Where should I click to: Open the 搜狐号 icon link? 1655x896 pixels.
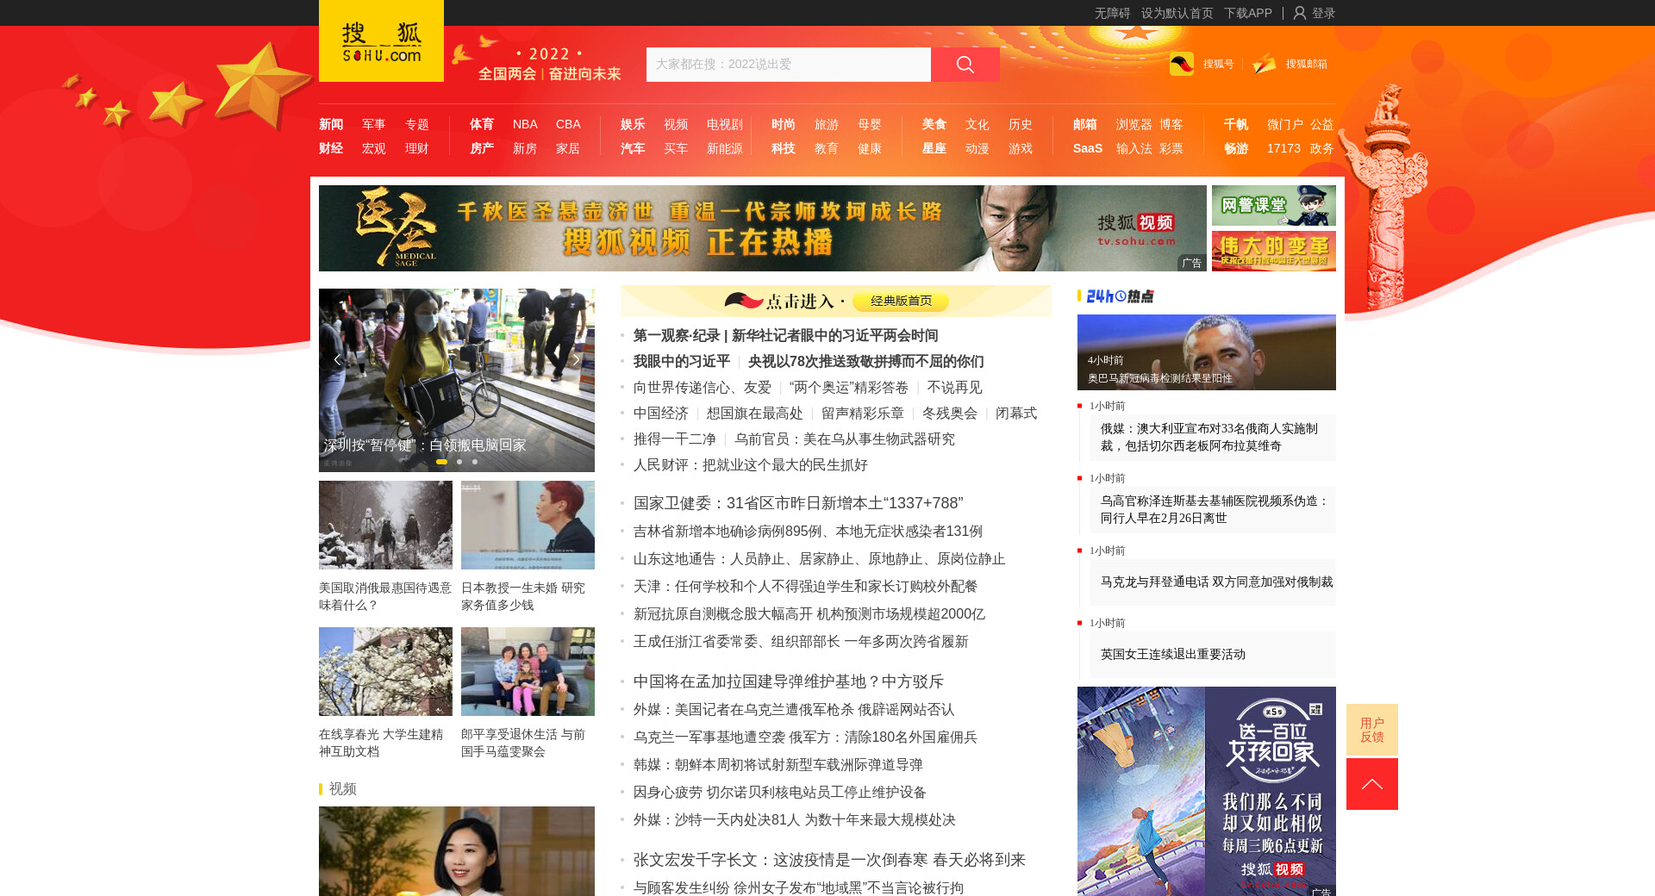pos(1182,64)
